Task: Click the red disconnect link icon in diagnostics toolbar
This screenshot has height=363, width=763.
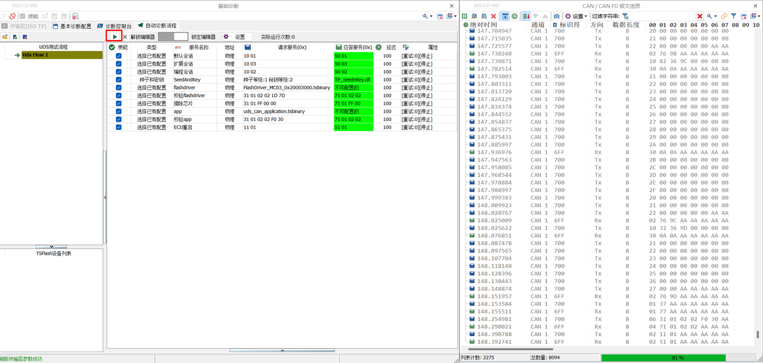Action: click(13, 16)
